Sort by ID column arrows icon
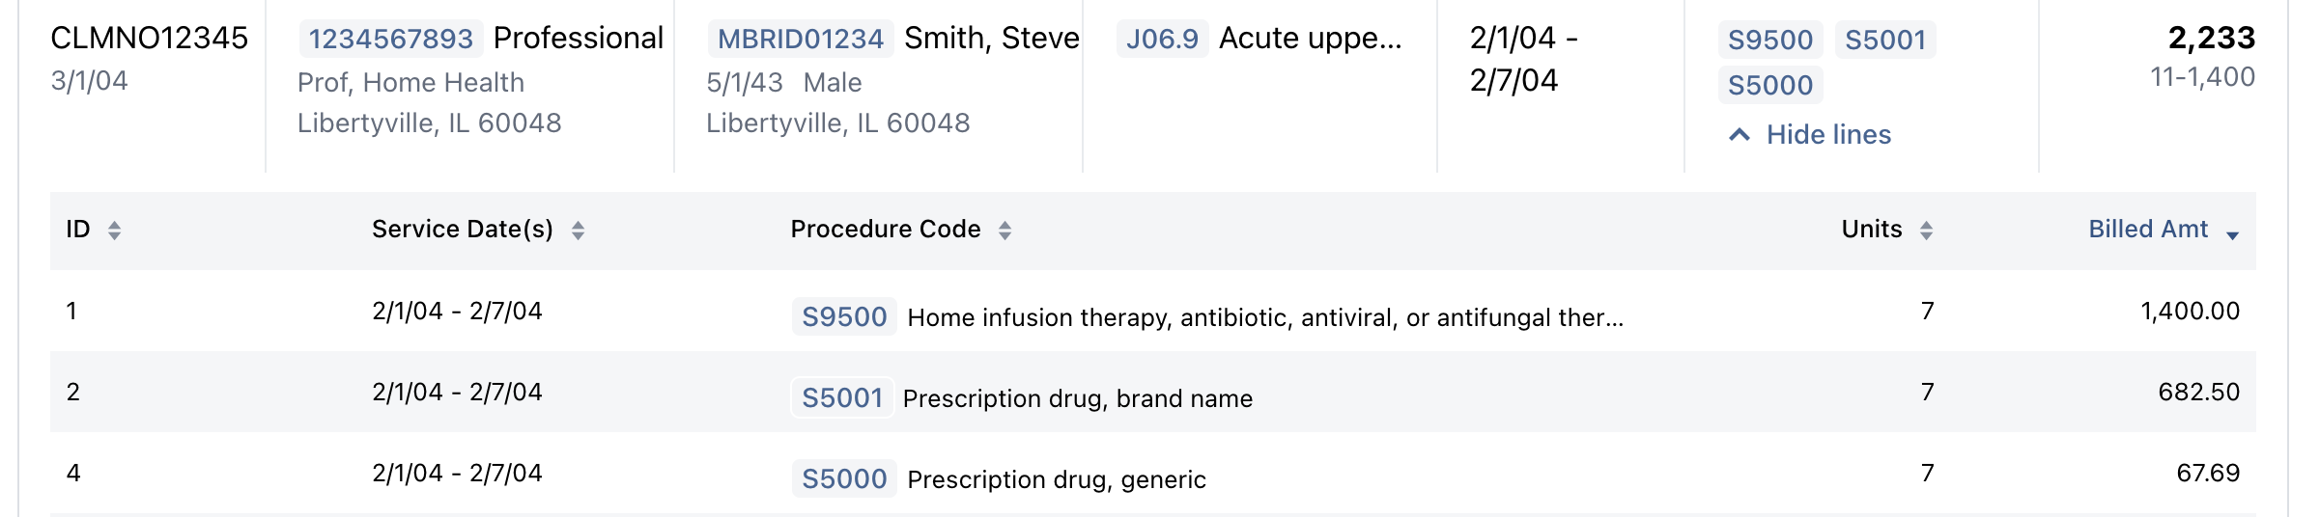The image size is (2320, 517). pyautogui.click(x=114, y=231)
